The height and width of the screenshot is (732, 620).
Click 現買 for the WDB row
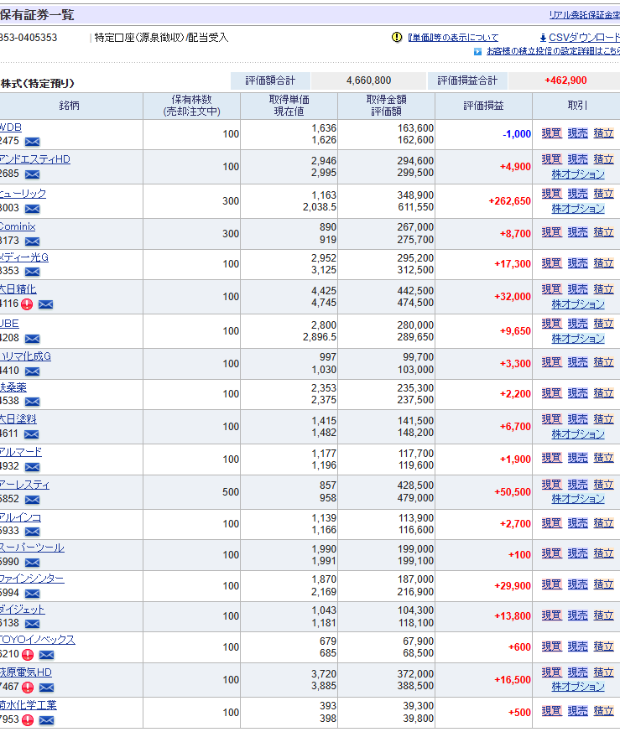tap(551, 134)
